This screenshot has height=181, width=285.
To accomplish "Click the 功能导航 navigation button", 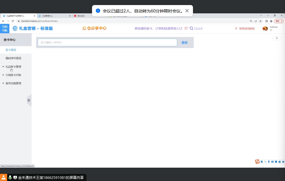I will (4, 28).
